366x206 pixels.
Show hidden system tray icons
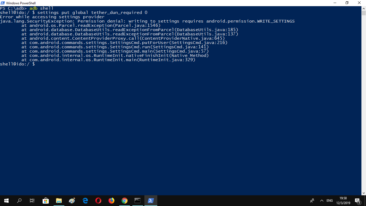(x=322, y=201)
